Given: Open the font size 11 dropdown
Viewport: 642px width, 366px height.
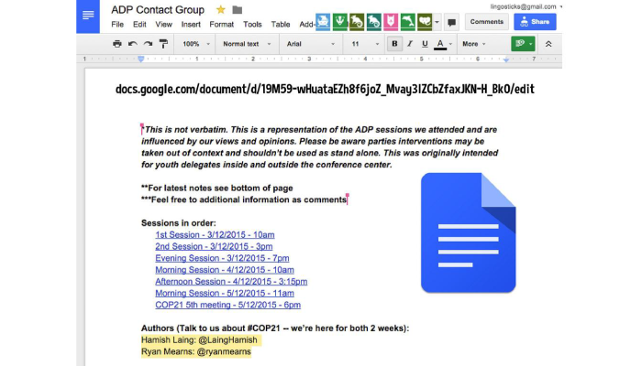Looking at the screenshot, I should 365,44.
